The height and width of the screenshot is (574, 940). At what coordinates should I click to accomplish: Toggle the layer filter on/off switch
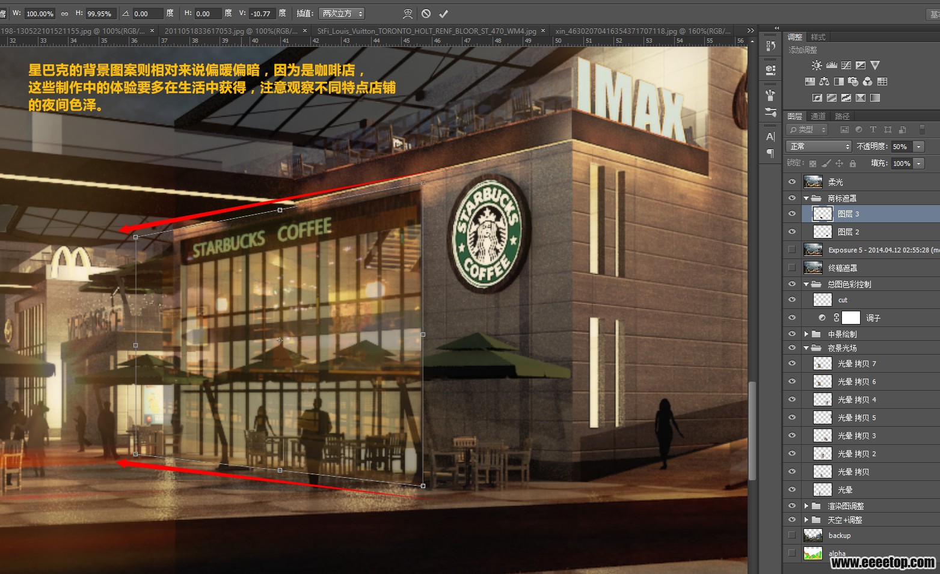pyautogui.click(x=922, y=129)
